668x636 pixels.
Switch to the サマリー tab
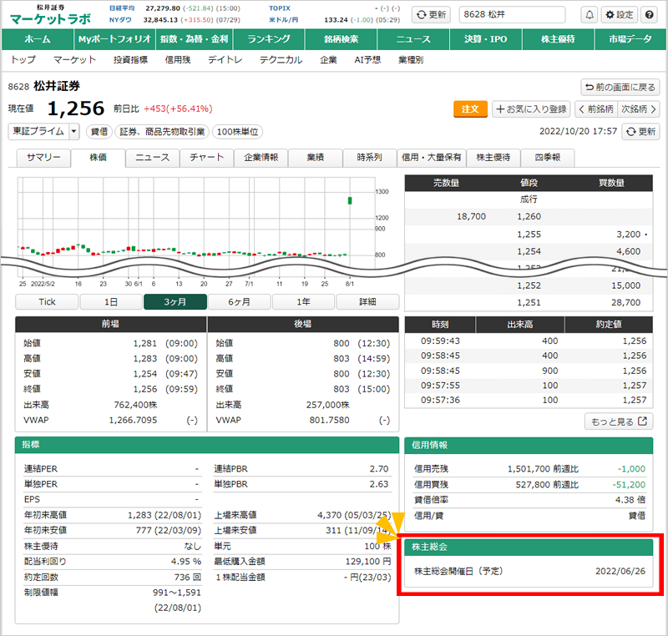pyautogui.click(x=43, y=158)
